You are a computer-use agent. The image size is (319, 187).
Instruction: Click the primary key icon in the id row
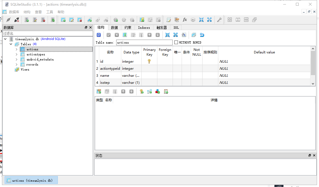point(149,61)
